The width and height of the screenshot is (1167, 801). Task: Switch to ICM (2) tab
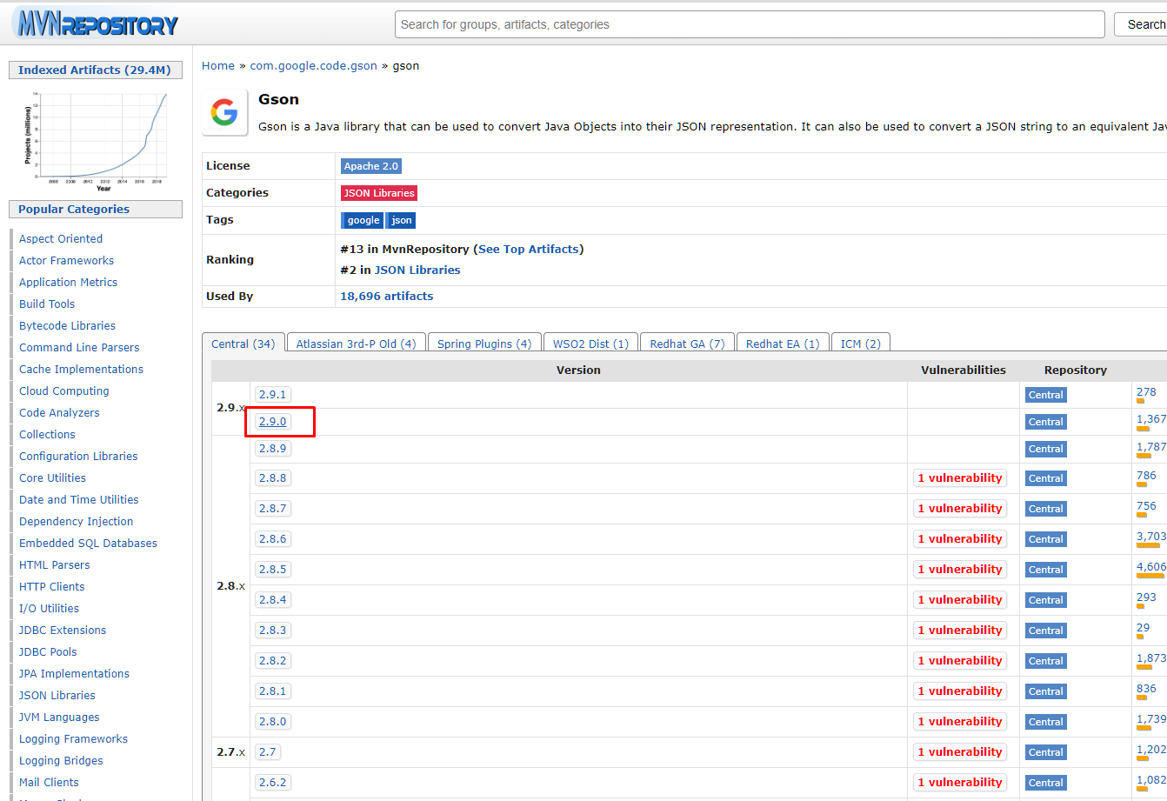(861, 344)
